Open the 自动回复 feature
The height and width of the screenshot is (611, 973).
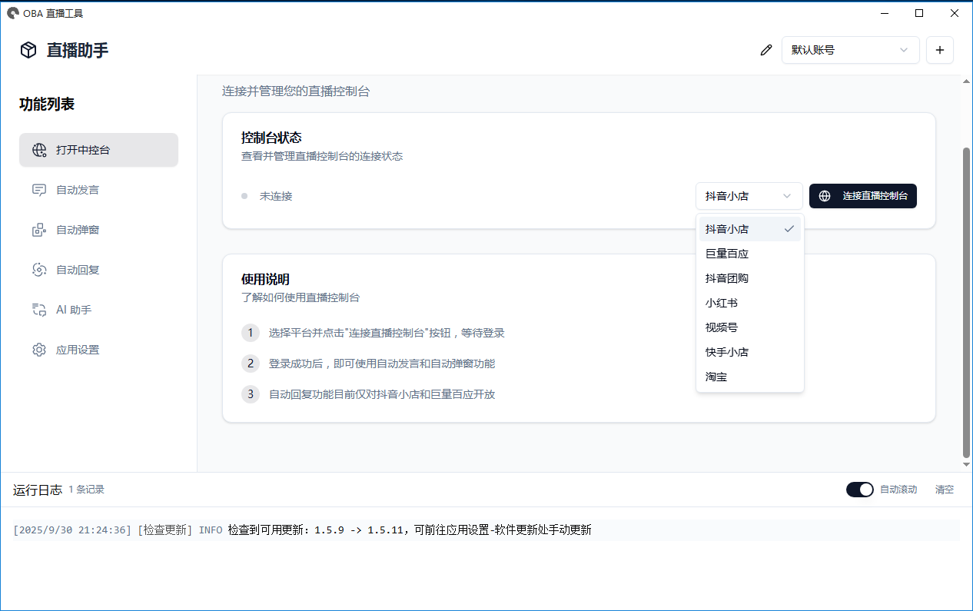click(38, 270)
